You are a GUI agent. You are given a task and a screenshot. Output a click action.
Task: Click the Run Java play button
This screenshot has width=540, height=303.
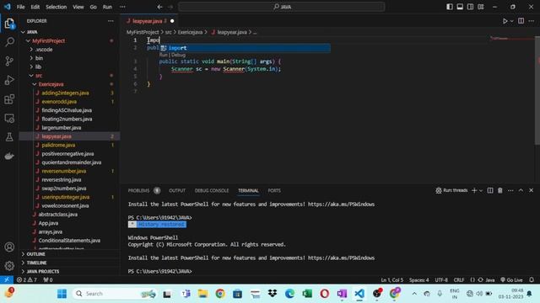point(505,21)
